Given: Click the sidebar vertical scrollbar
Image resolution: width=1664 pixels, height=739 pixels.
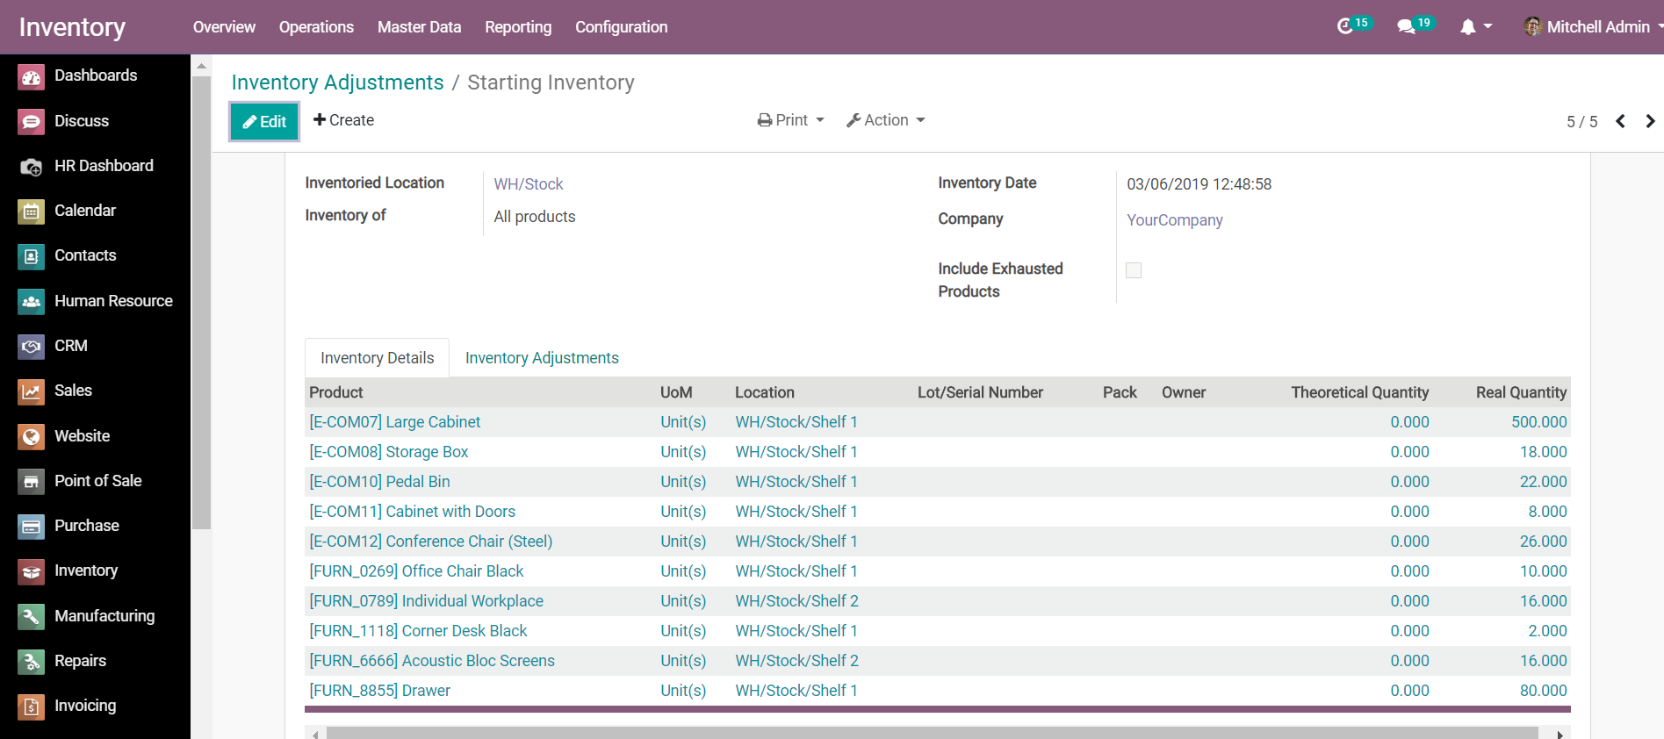Looking at the screenshot, I should click(x=202, y=303).
